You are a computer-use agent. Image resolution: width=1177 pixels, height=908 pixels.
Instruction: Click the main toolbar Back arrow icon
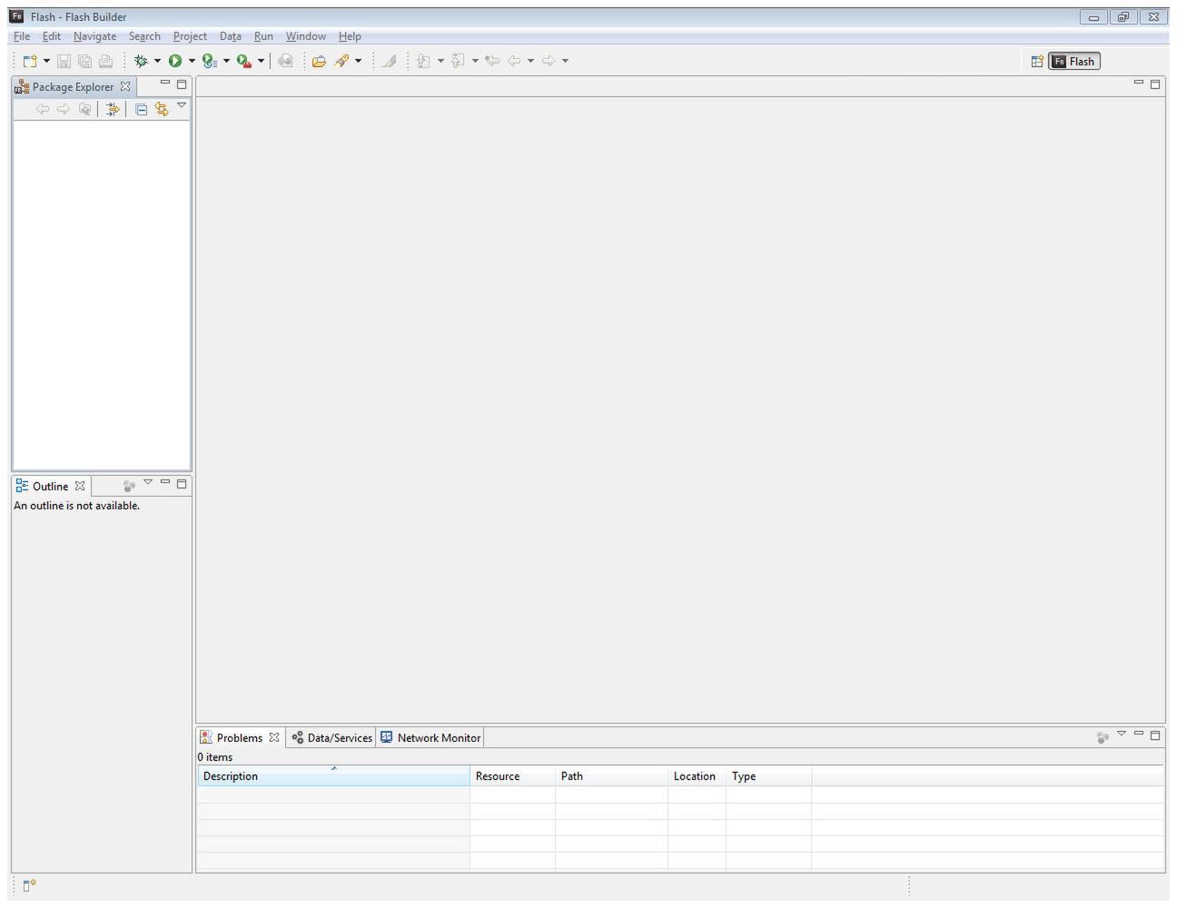pos(514,61)
